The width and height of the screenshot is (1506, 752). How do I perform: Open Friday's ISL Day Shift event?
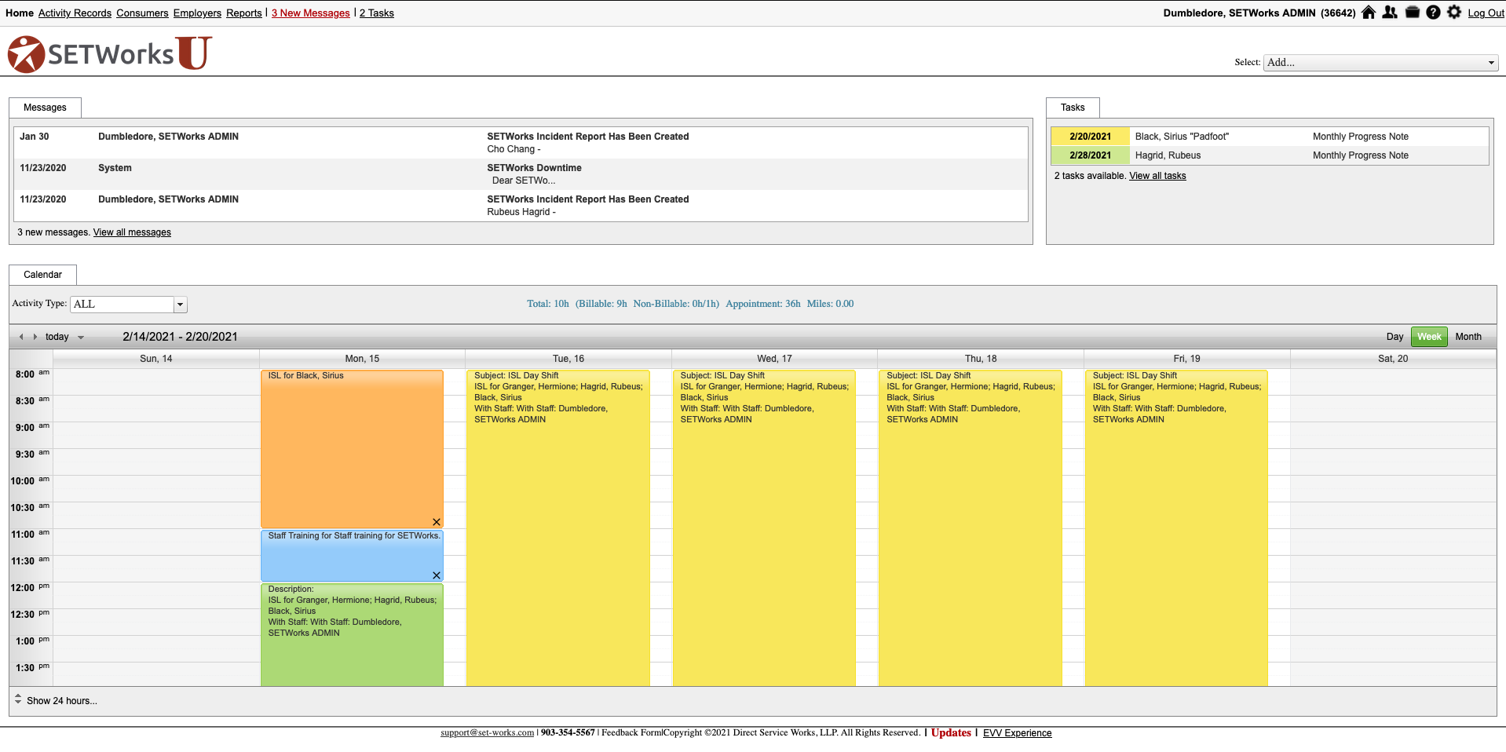(x=1176, y=527)
